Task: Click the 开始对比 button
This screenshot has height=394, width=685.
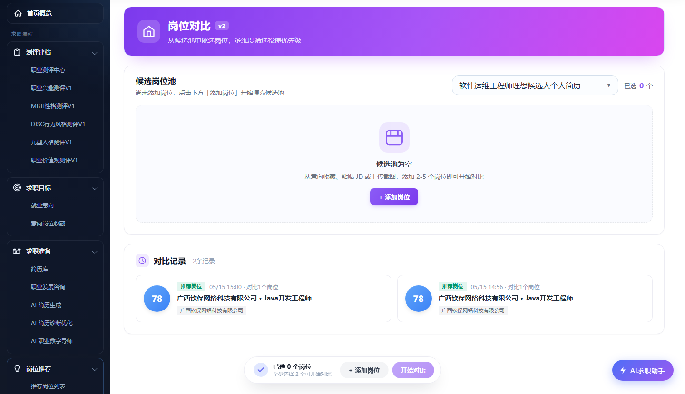Action: pos(413,370)
